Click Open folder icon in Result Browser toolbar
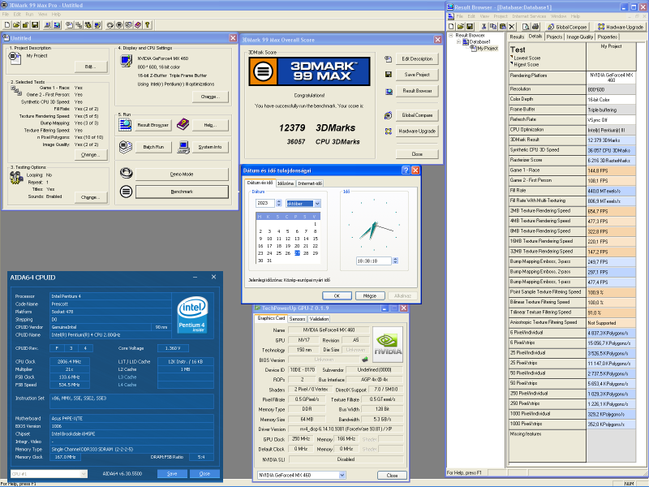649x487 pixels. [x=460, y=27]
